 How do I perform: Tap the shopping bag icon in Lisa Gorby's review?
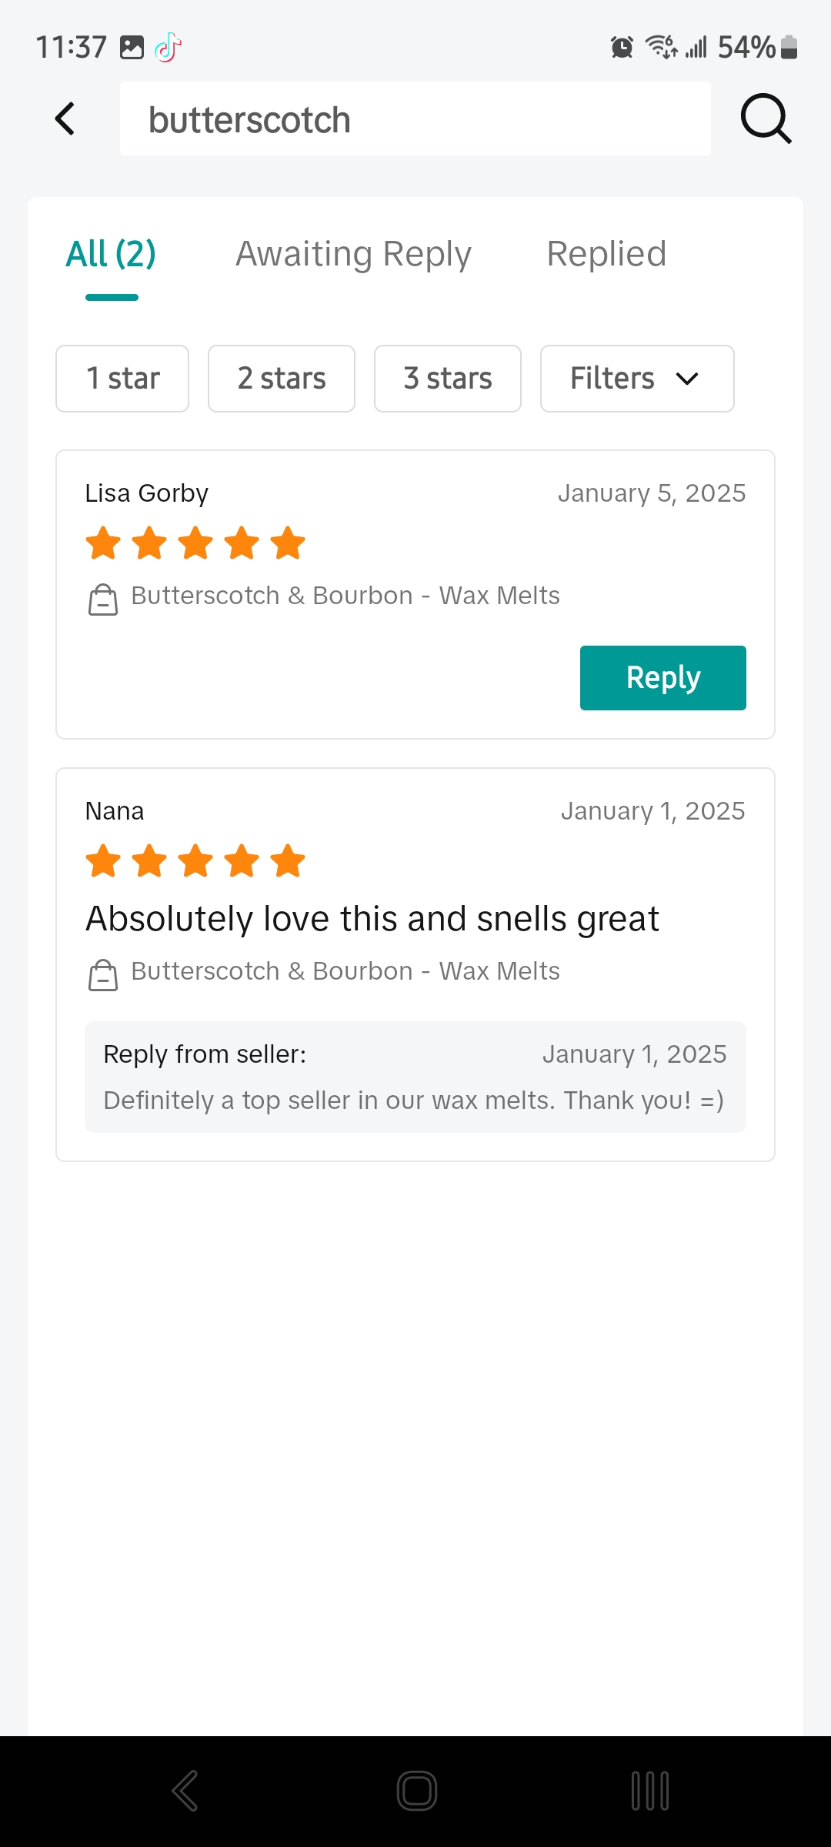coord(103,600)
